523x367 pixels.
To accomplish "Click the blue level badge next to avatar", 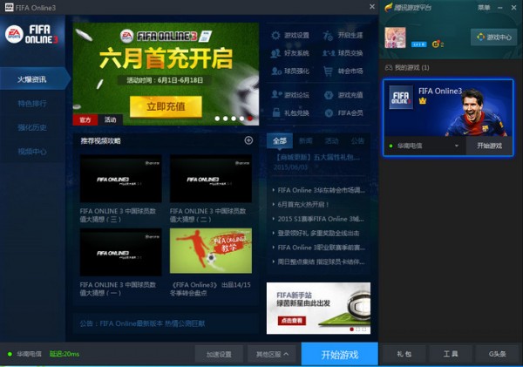I will (x=419, y=44).
